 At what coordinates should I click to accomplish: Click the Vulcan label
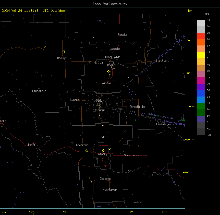coord(139,202)
